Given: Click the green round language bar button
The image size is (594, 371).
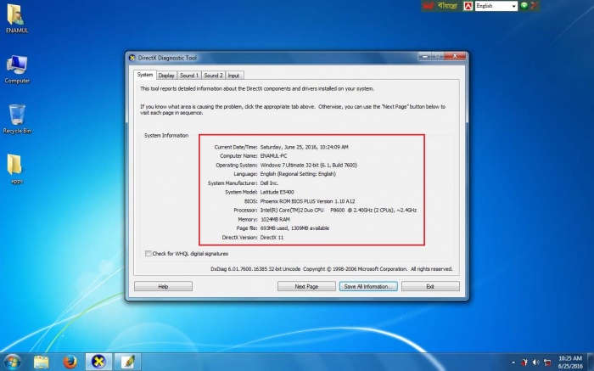Looking at the screenshot, I should [x=524, y=6].
